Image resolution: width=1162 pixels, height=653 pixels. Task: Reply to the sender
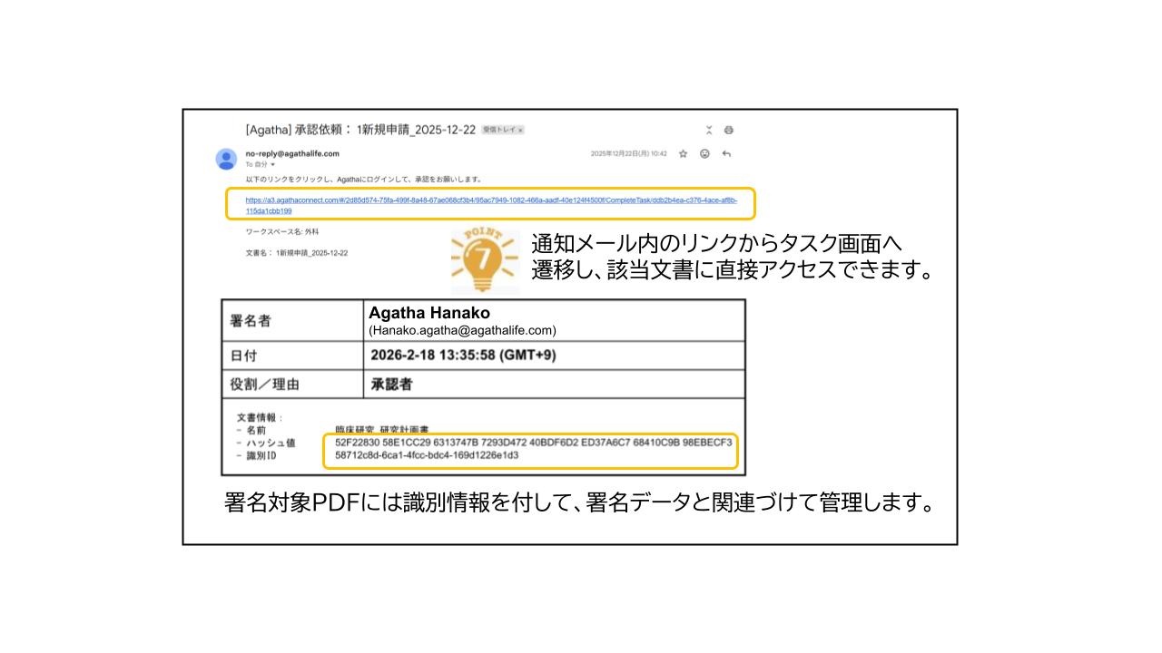tap(727, 154)
